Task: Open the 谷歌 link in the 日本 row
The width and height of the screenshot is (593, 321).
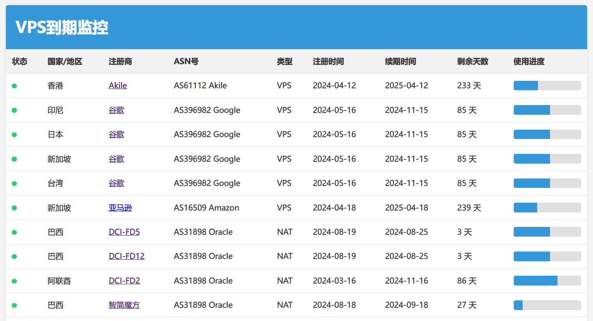Action: click(x=116, y=134)
